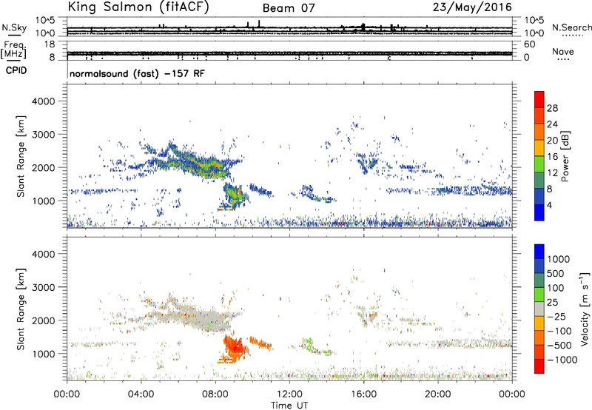The image size is (592, 410).
Task: Click the '4000' tick label on the power panel
Action: pyautogui.click(x=44, y=101)
